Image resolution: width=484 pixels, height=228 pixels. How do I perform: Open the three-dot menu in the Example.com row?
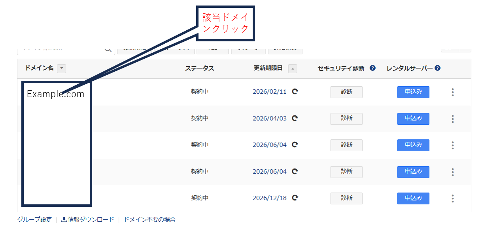pos(452,92)
